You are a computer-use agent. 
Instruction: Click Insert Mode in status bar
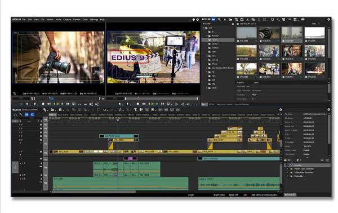click(x=219, y=195)
